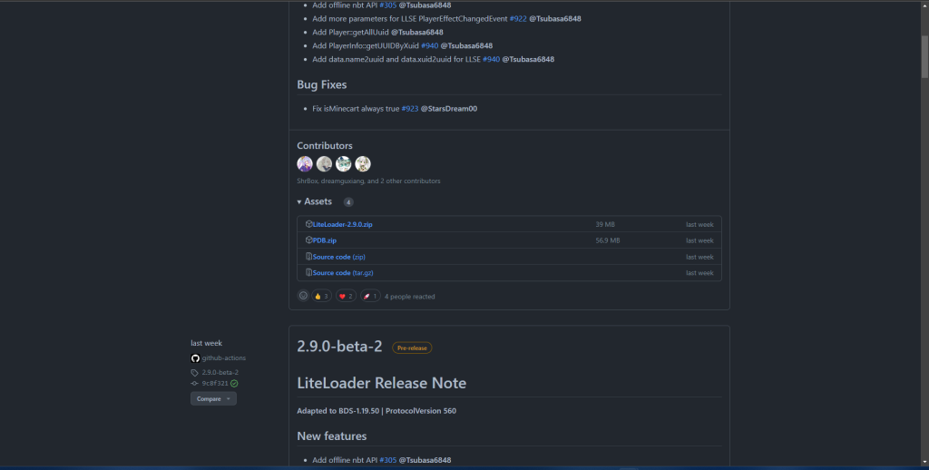The image size is (929, 470).
Task: Click the '39 MB' file size
Action: 605,225
